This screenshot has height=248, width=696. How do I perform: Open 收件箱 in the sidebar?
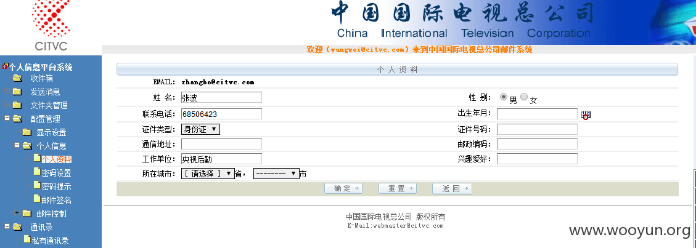42,78
